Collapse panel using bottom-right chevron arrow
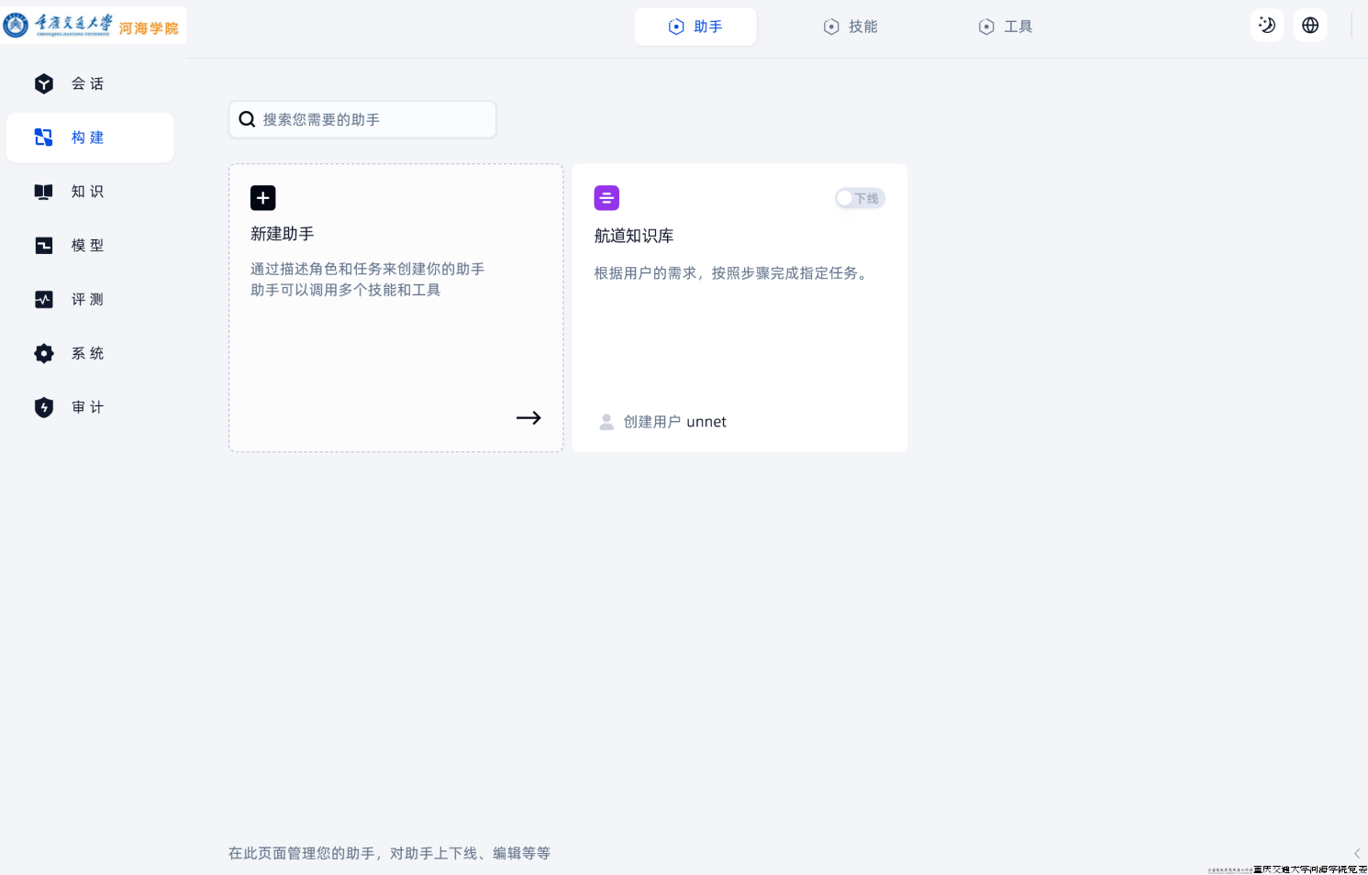The height and width of the screenshot is (875, 1368). point(1356,853)
